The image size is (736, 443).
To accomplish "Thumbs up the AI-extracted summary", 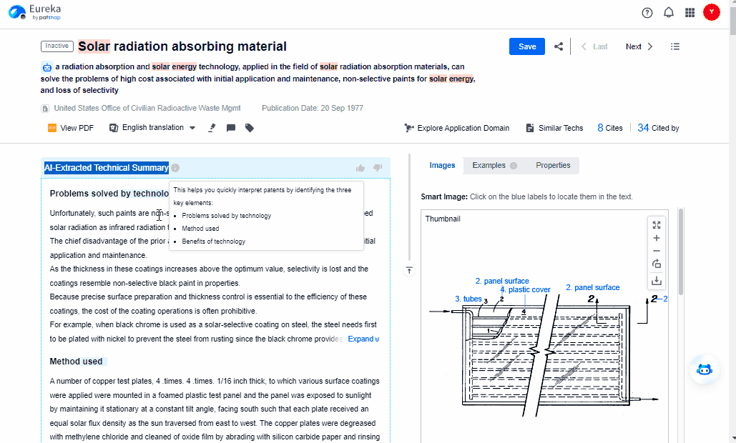I will click(x=360, y=168).
